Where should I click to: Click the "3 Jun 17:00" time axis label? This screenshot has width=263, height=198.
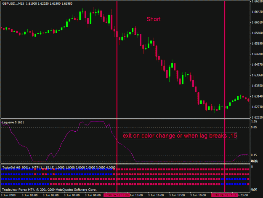[177, 195]
